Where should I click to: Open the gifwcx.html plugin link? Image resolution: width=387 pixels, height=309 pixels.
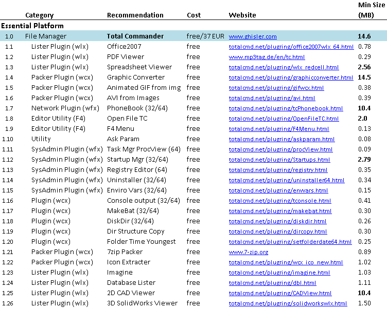coord(276,88)
